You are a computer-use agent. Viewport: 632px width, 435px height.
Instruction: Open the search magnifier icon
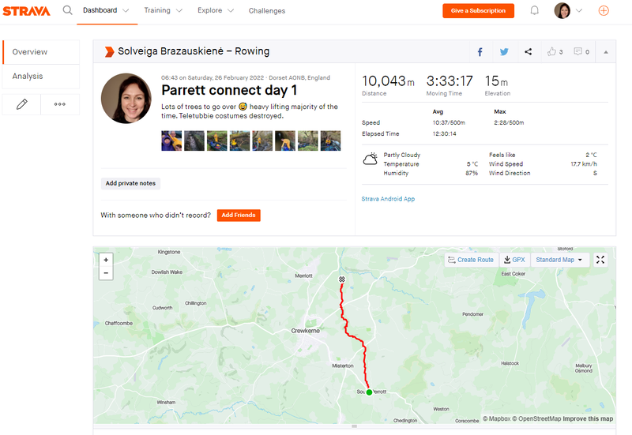[68, 10]
